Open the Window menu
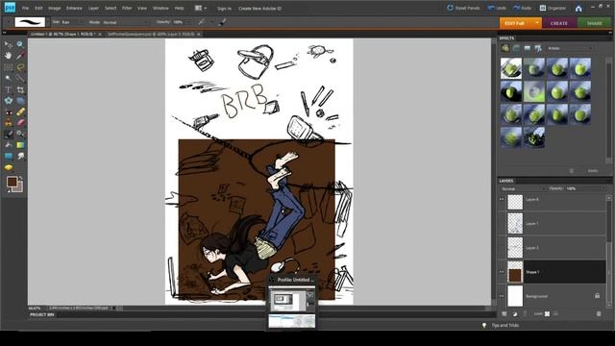This screenshot has height=346, width=615. [160, 8]
